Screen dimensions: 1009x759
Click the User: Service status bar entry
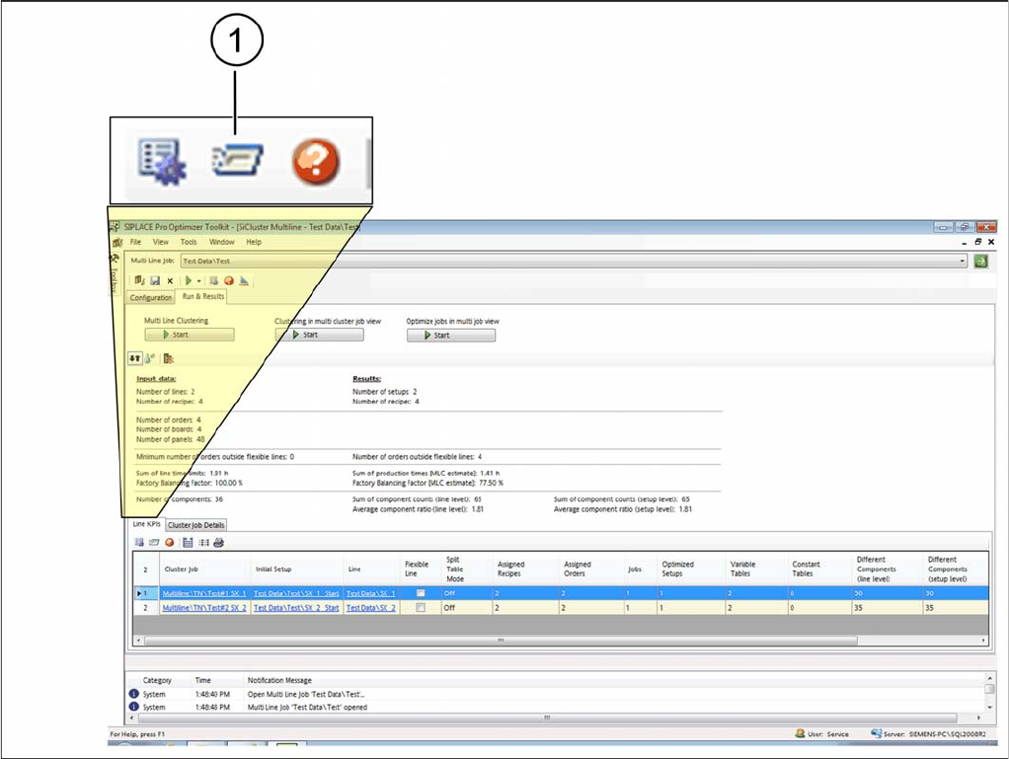tap(822, 734)
